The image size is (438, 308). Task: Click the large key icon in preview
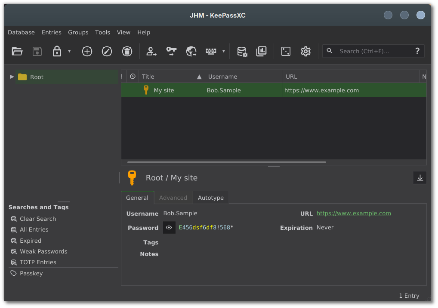(132, 178)
